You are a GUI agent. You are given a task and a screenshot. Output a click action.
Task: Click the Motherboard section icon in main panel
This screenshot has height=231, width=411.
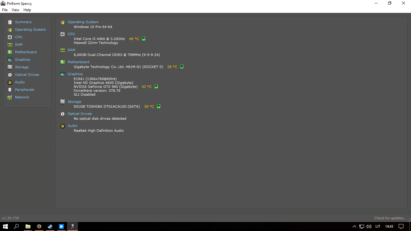[63, 62]
